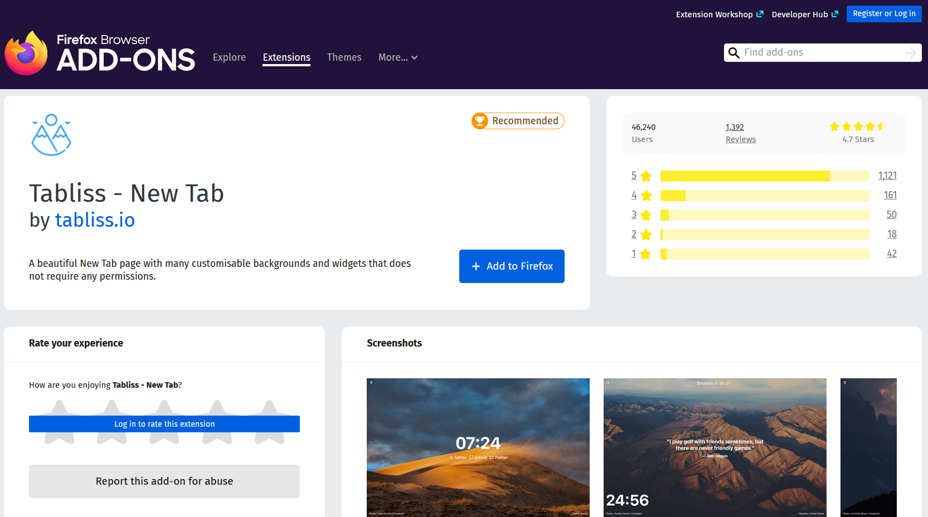Image resolution: width=928 pixels, height=517 pixels.
Task: Click the Firefox Add-ons logo
Action: tap(100, 53)
